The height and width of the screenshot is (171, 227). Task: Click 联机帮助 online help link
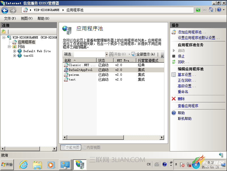[184, 119]
